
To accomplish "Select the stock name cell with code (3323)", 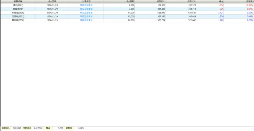I will tap(18, 17).
